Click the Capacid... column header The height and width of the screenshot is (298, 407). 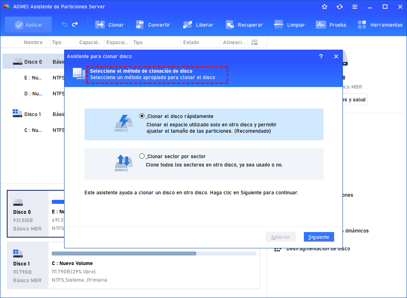[90, 42]
